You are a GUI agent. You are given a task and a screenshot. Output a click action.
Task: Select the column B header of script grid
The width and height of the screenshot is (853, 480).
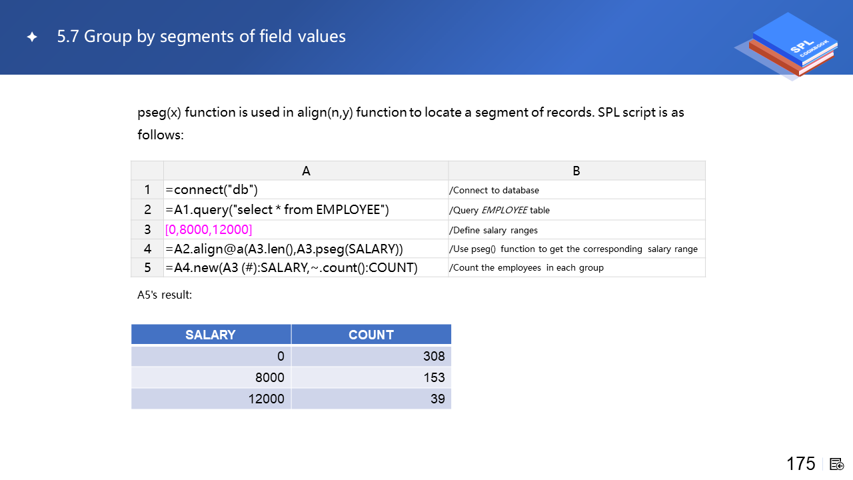click(x=576, y=171)
